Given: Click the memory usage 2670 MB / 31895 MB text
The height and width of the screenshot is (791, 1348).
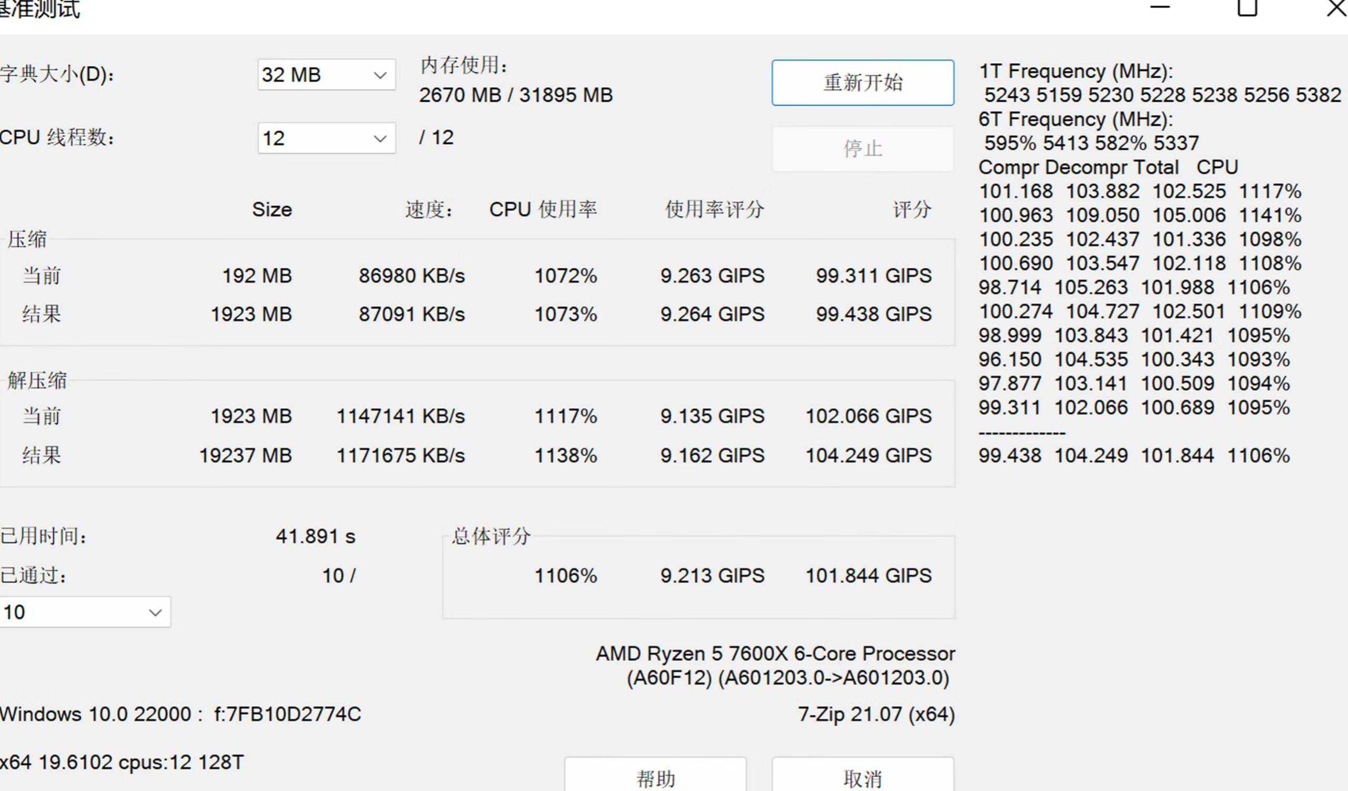Looking at the screenshot, I should [515, 95].
